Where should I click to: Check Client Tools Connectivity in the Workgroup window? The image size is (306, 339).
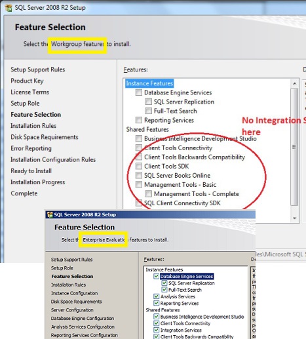(139, 148)
